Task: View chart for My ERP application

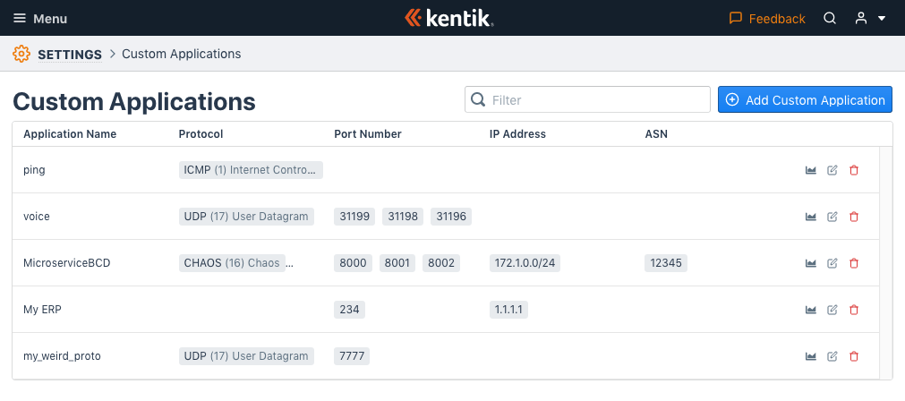Action: point(811,310)
